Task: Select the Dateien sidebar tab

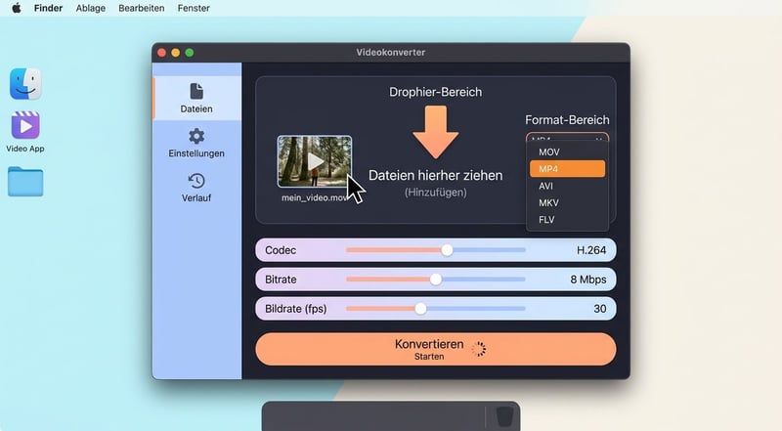Action: [196, 99]
